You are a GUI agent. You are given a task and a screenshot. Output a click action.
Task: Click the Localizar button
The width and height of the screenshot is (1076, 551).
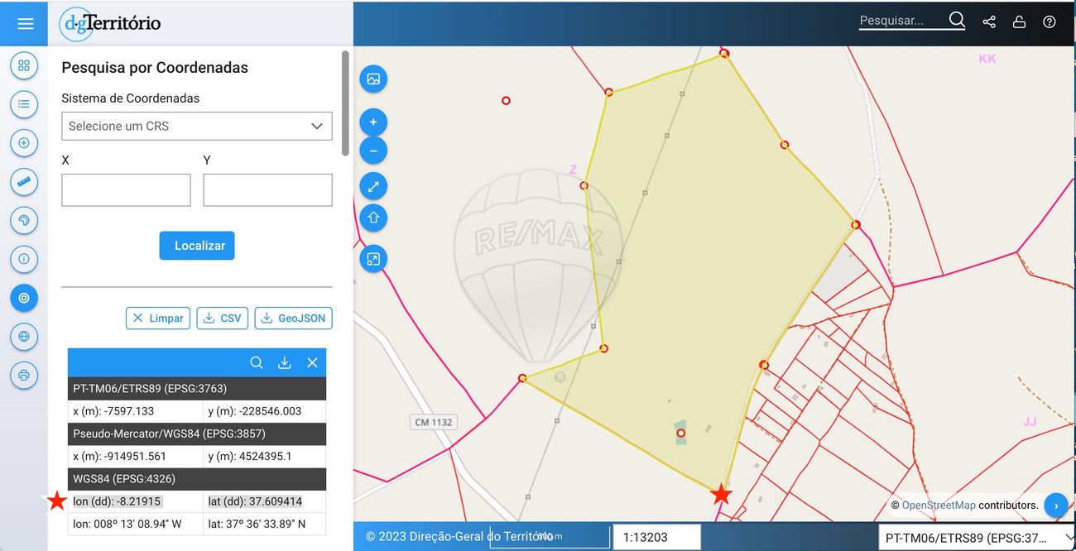(197, 246)
